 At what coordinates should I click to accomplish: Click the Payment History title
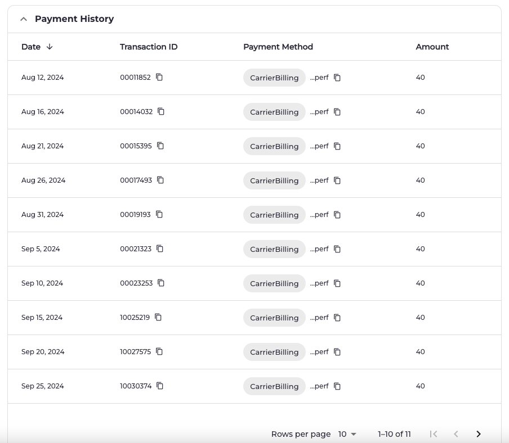coord(74,19)
